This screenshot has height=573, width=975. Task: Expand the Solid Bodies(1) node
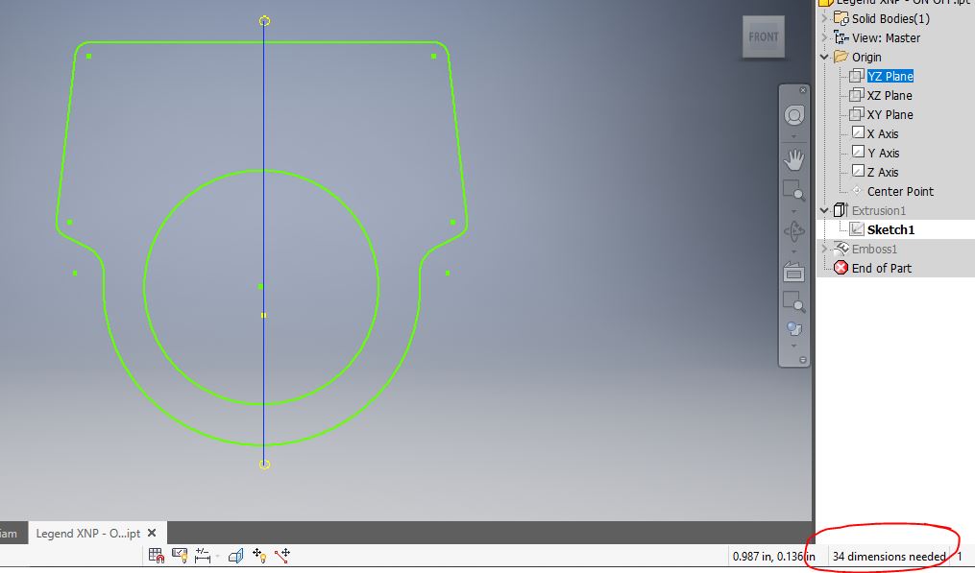click(x=823, y=18)
